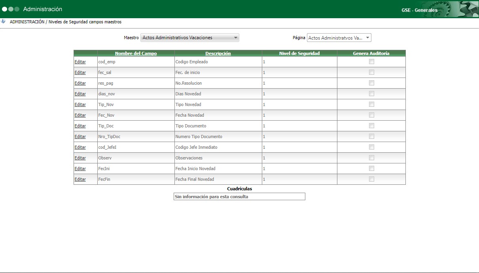The image size is (479, 273).
Task: Sort by Nombre del Campo column
Action: (x=136, y=53)
